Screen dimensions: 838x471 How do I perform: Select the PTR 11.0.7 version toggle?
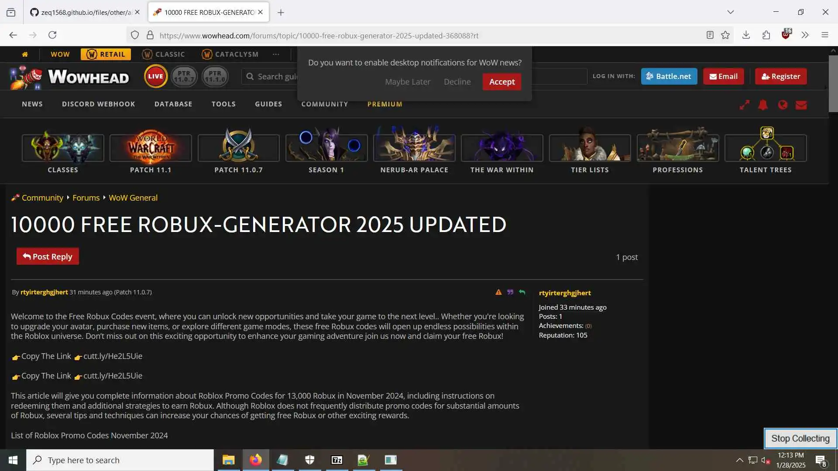point(184,76)
